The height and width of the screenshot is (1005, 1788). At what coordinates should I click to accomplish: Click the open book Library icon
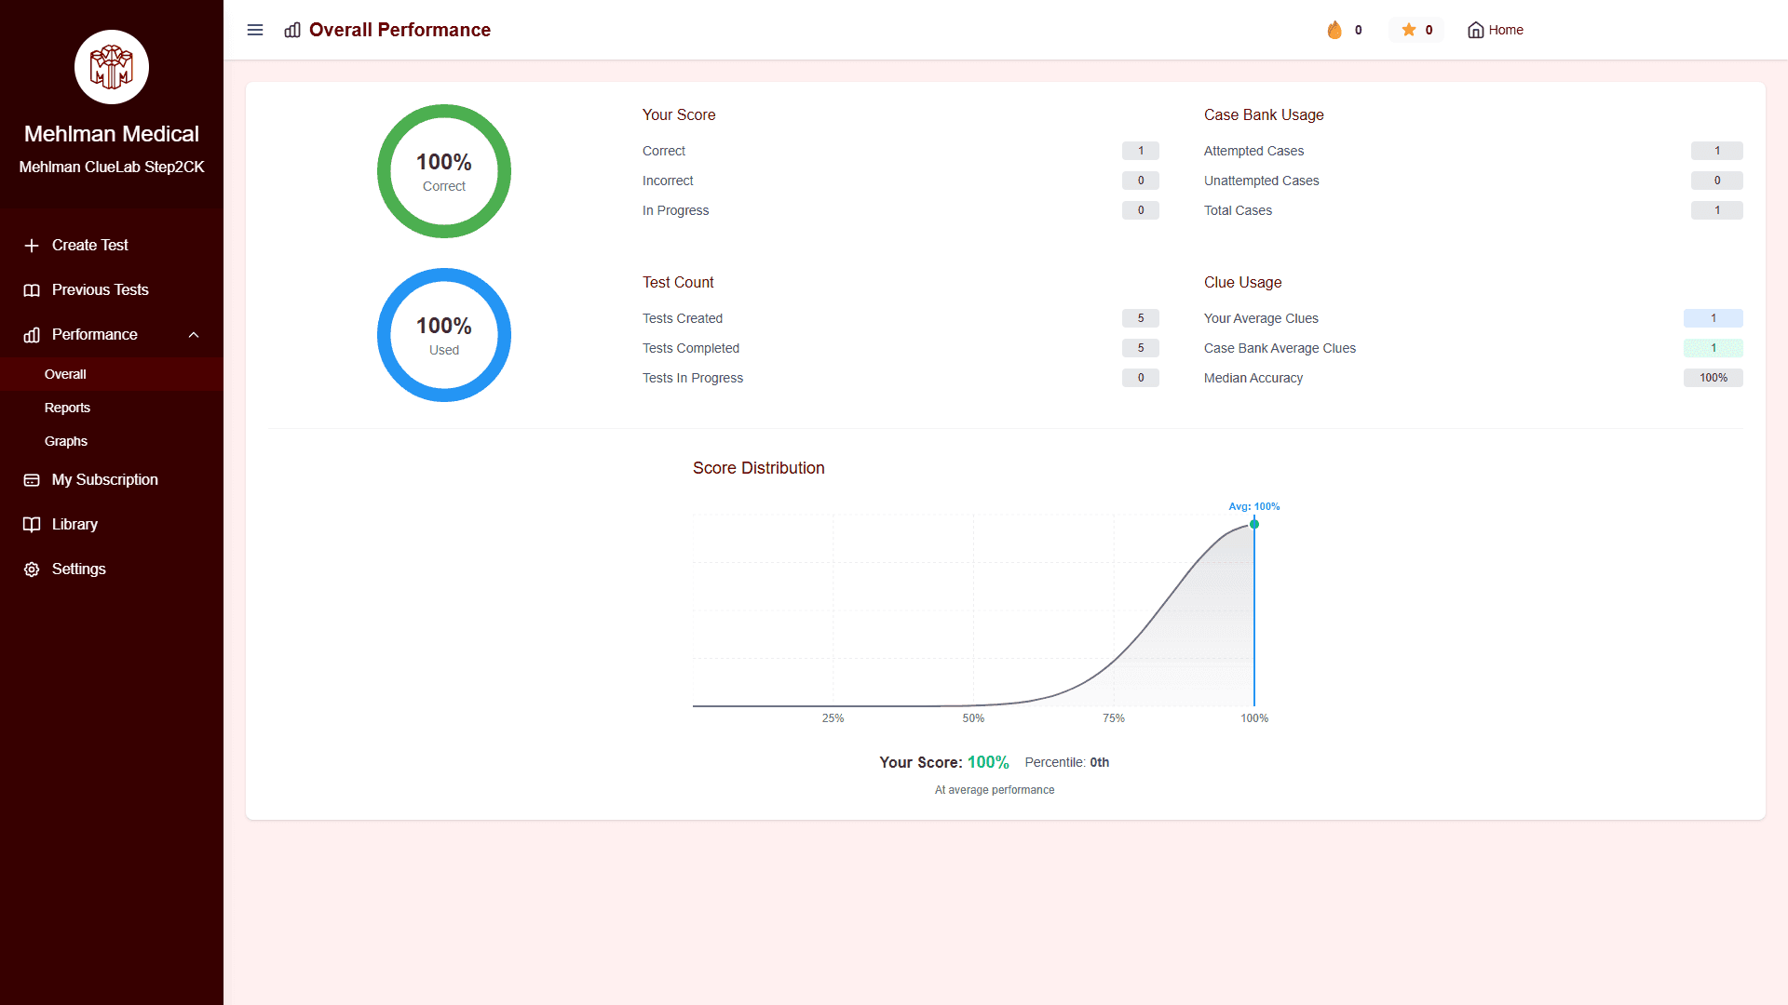click(32, 525)
